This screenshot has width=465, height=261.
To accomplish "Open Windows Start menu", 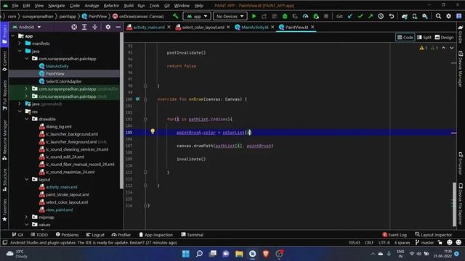I will tap(186, 254).
